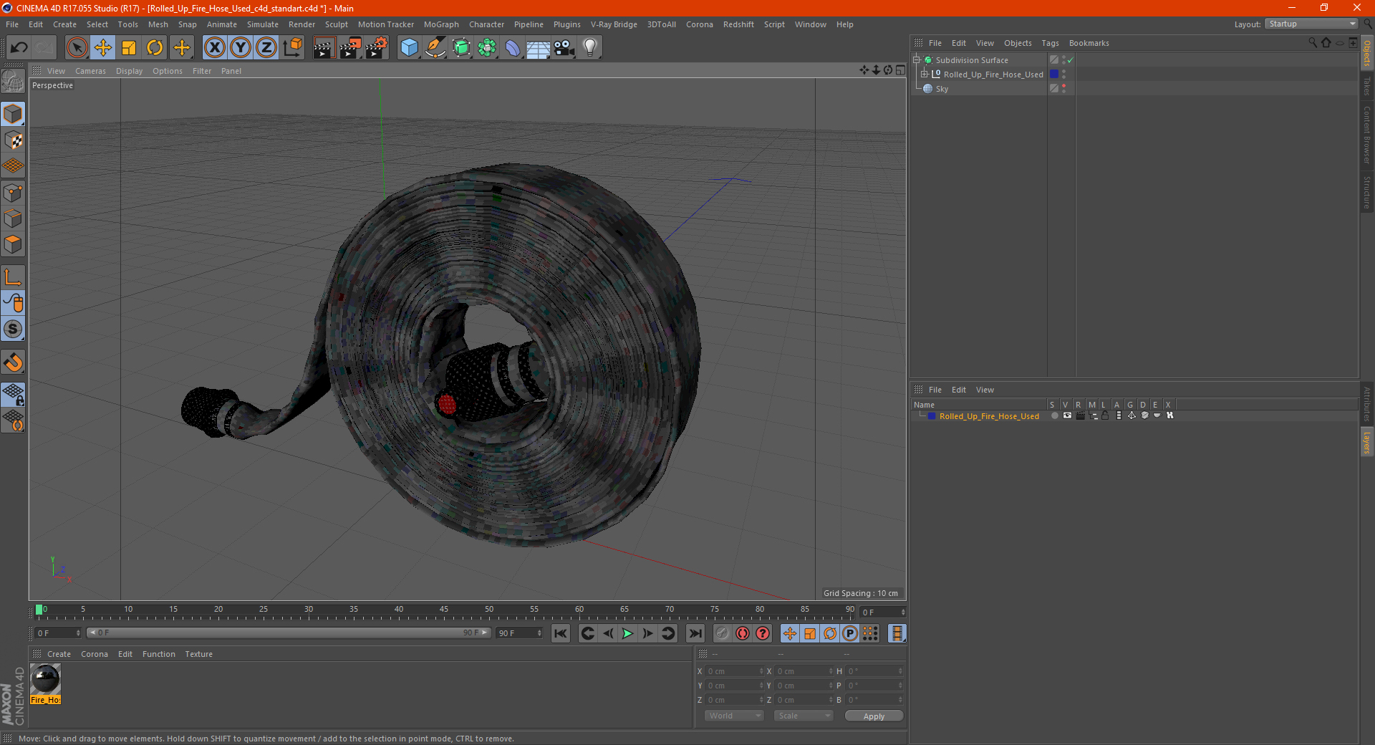Click the Apply button

pos(874,716)
